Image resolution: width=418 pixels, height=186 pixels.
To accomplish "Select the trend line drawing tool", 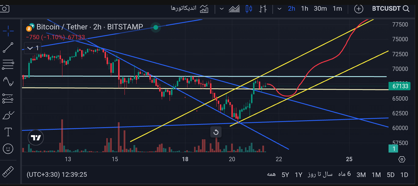I will pos(8,48).
